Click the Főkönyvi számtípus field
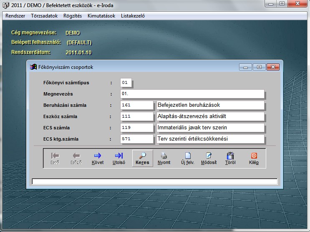Image resolution: width=310 pixels, height=232 pixels. pyautogui.click(x=126, y=83)
